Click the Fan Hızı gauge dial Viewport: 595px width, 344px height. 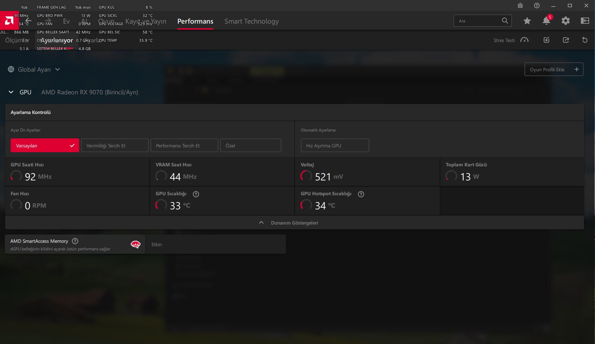[x=16, y=205]
